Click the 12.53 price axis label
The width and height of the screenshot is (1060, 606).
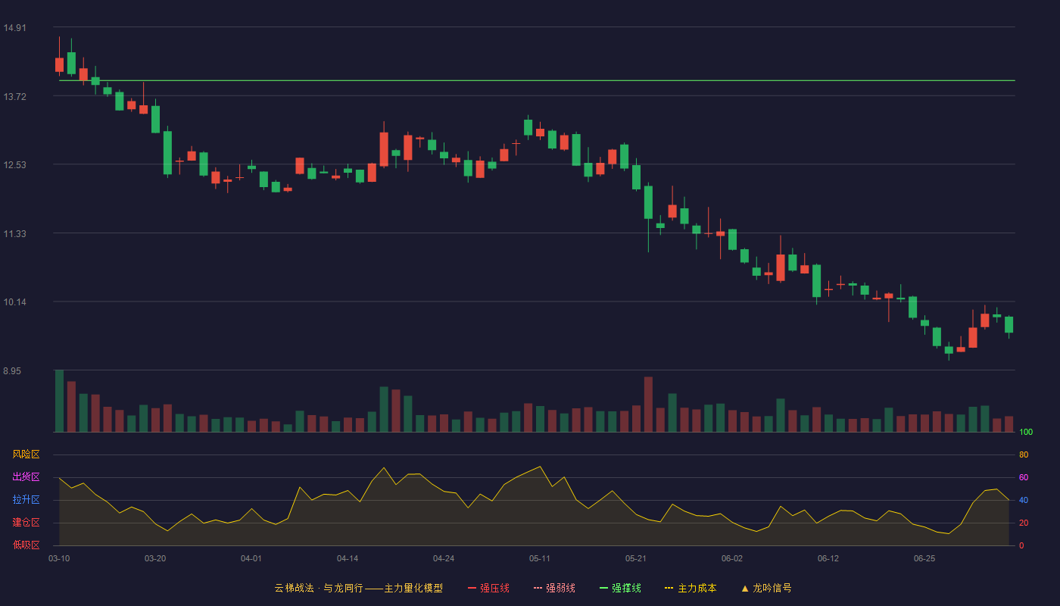[x=14, y=165]
